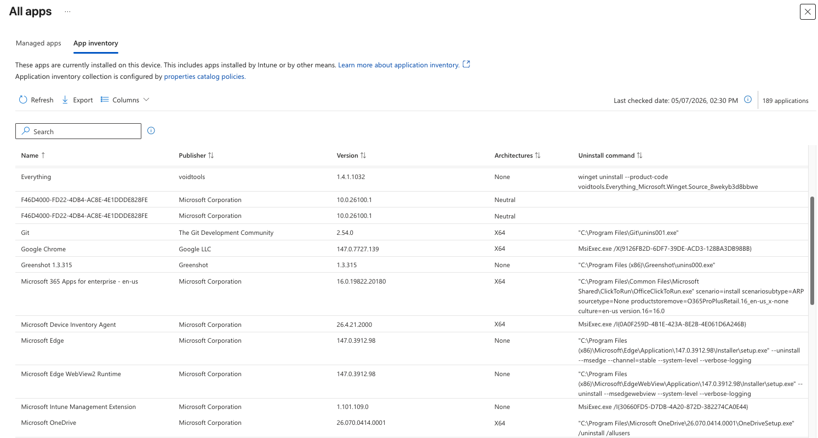Image resolution: width=818 pixels, height=438 pixels.
Task: Click The Git Development Community publisher
Action: tap(226, 233)
